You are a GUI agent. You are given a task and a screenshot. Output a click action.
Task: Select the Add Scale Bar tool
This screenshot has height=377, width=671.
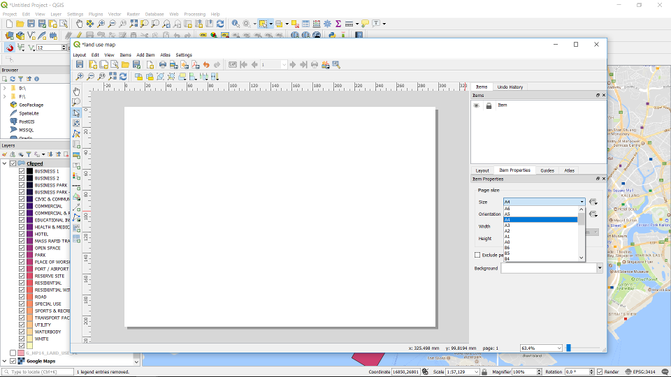click(76, 186)
